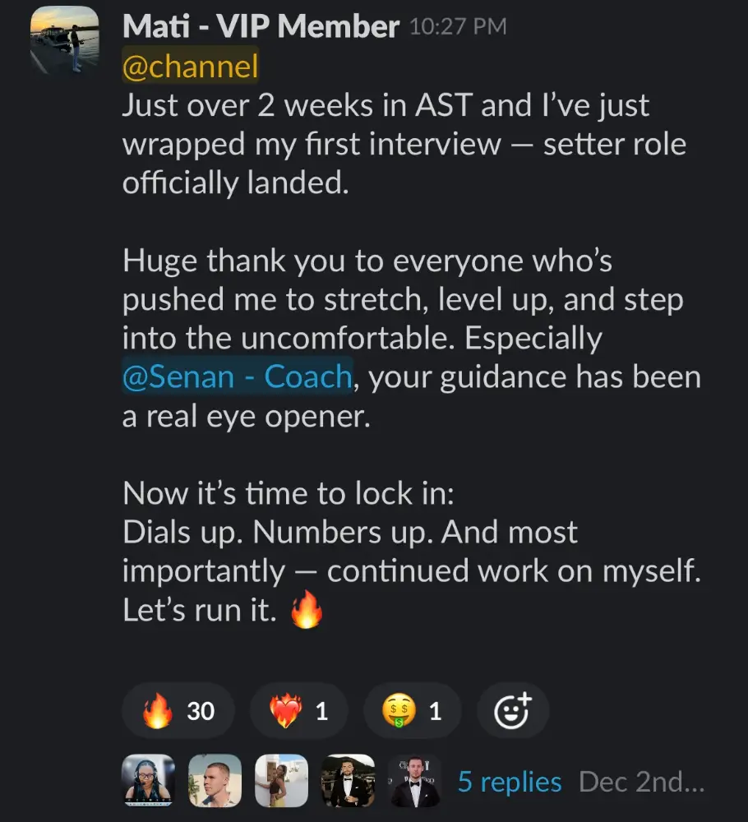Open the @Senan - Coach mention
This screenshot has width=748, height=822.
pyautogui.click(x=238, y=377)
